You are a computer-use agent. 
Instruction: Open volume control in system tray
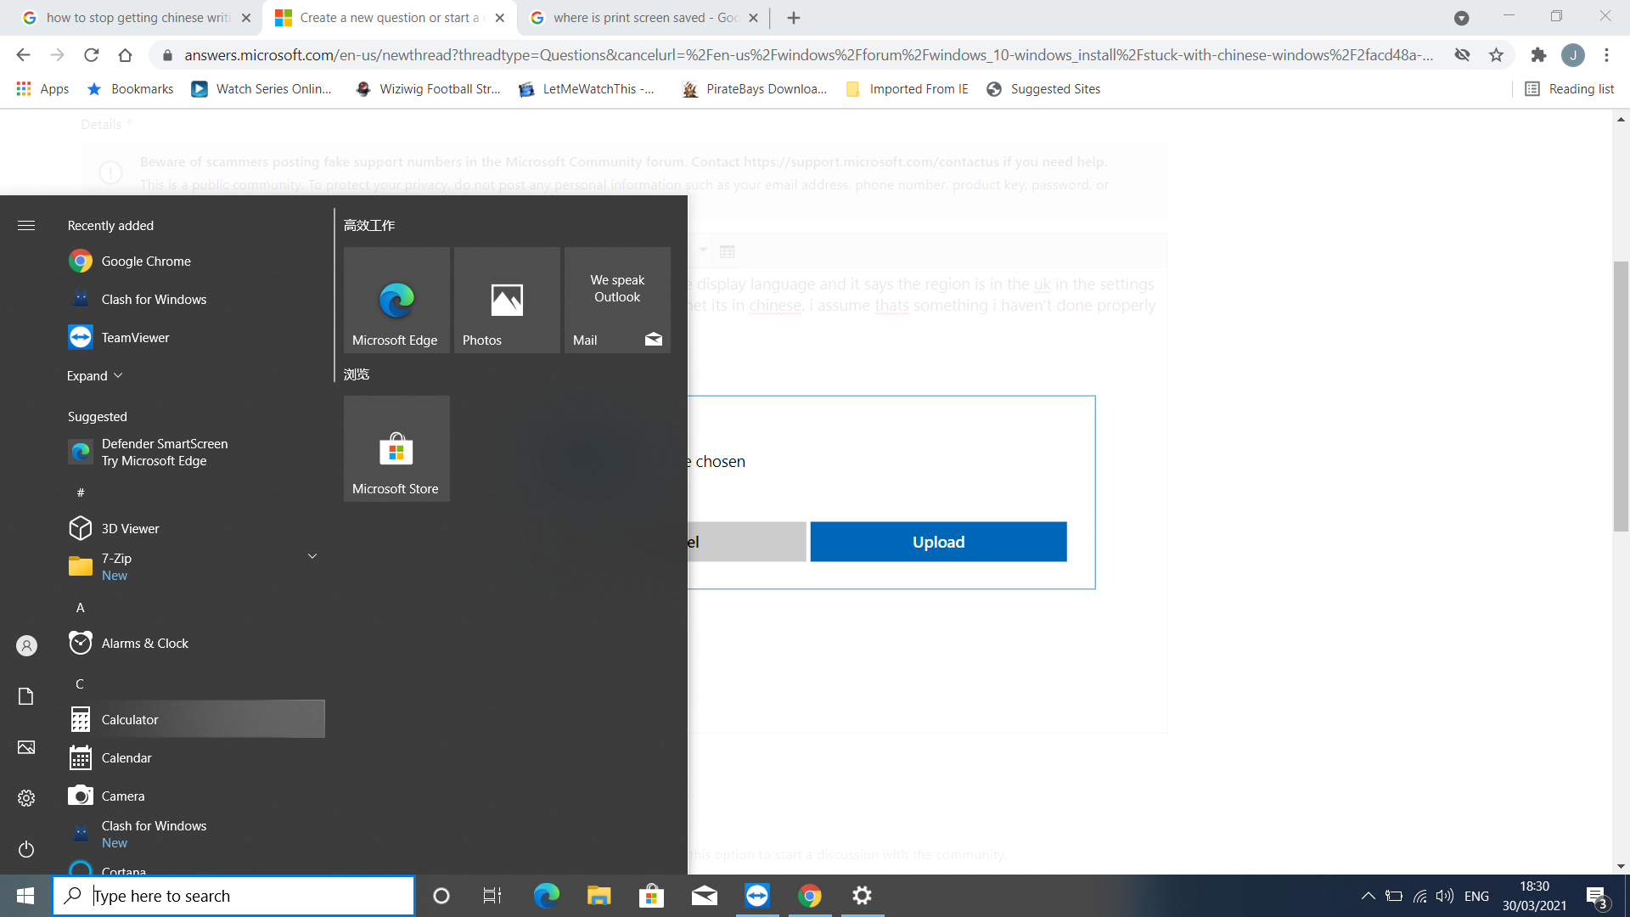(1444, 896)
